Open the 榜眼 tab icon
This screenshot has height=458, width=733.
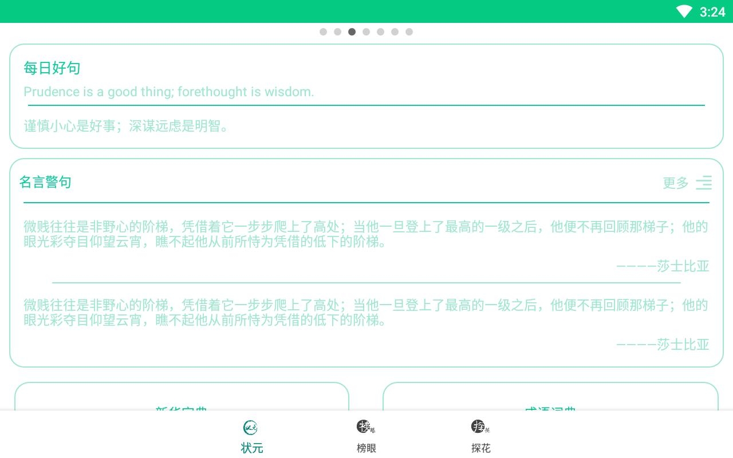(x=365, y=427)
